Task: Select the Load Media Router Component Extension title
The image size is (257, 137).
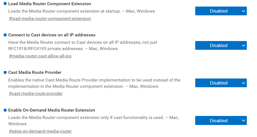Action: pyautogui.click(x=50, y=4)
